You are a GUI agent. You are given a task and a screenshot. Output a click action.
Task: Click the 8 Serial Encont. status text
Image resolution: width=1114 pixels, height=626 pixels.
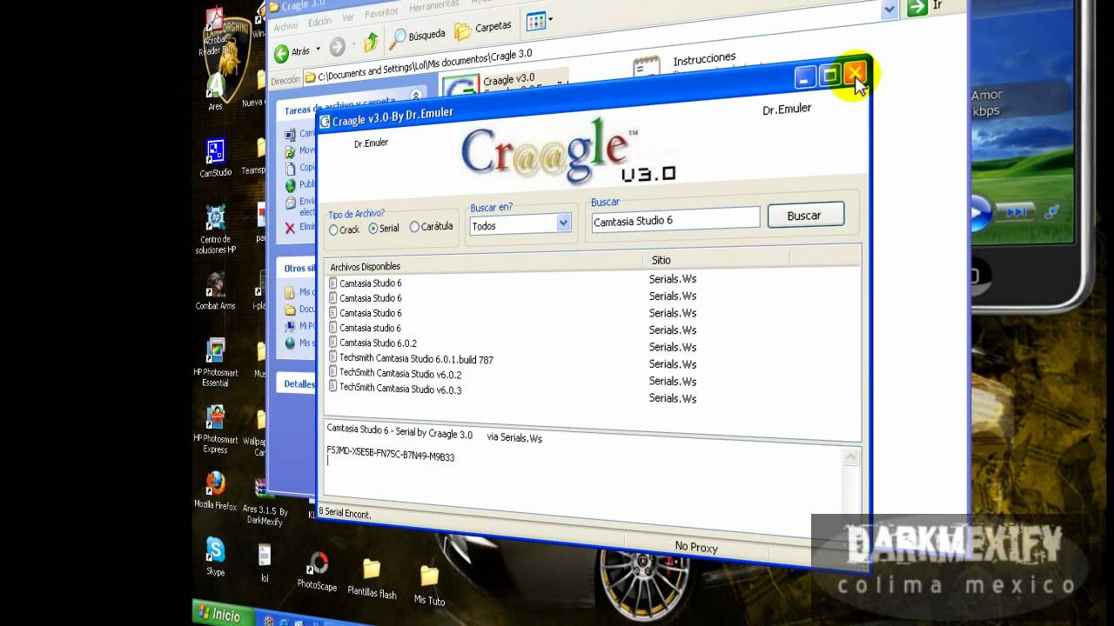[x=345, y=513]
